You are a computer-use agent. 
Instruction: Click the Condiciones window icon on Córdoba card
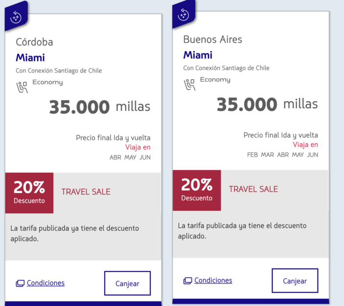click(20, 283)
